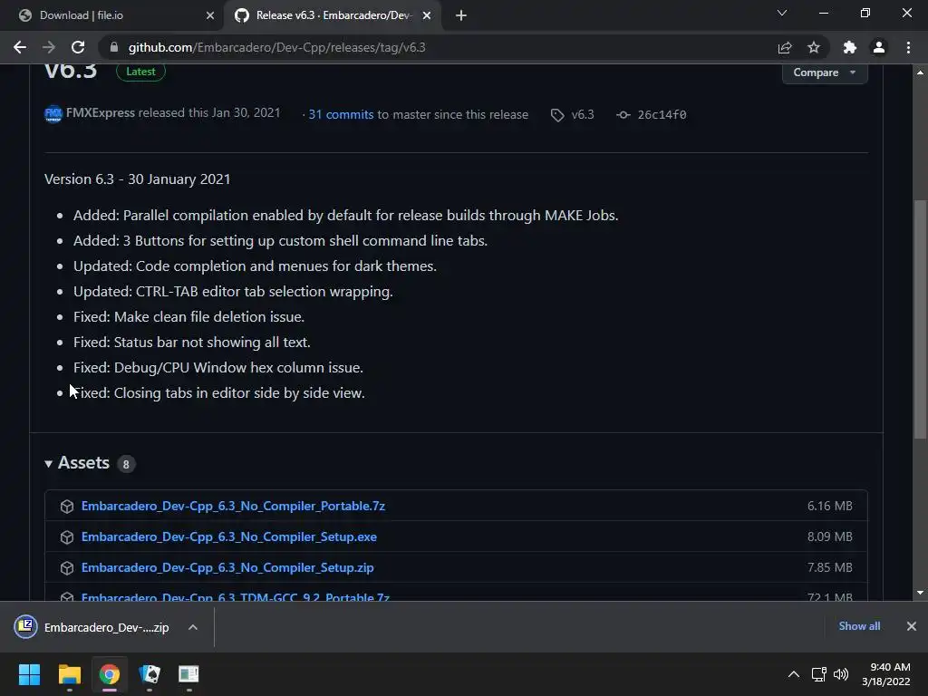Go back to the previous page
This screenshot has width=928, height=696.
click(20, 47)
